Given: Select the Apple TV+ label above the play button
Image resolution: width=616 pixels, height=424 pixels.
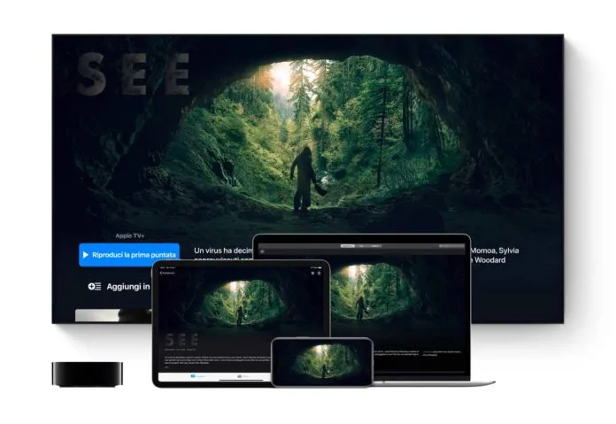Looking at the screenshot, I should click(129, 235).
